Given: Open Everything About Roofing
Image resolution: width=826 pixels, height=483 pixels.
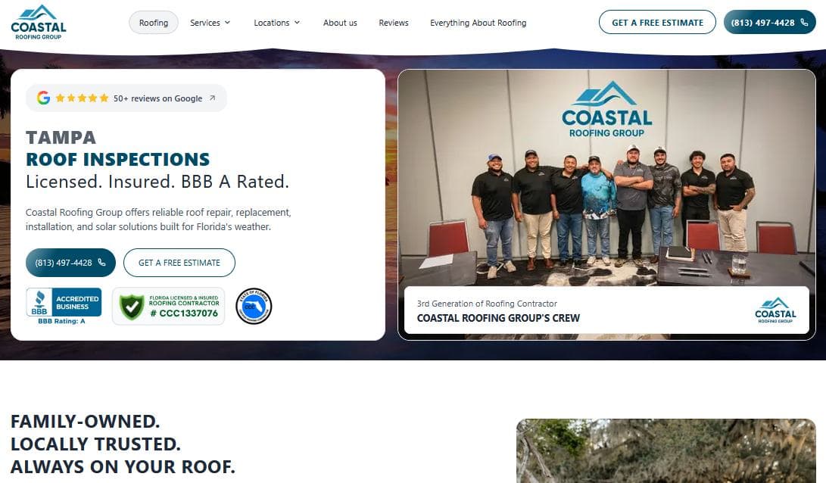Looking at the screenshot, I should point(478,23).
